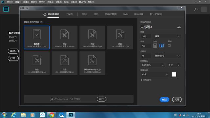The image size is (210, 118).
Task: Click the start screen search magnifier icon
Action: 196,9
